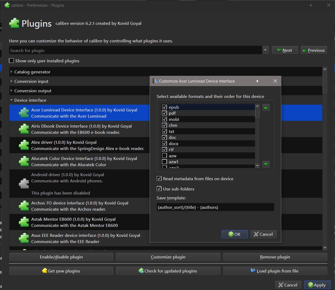The image size is (335, 290).
Task: Click OK in the Customize dialog
Action: tap(234, 234)
